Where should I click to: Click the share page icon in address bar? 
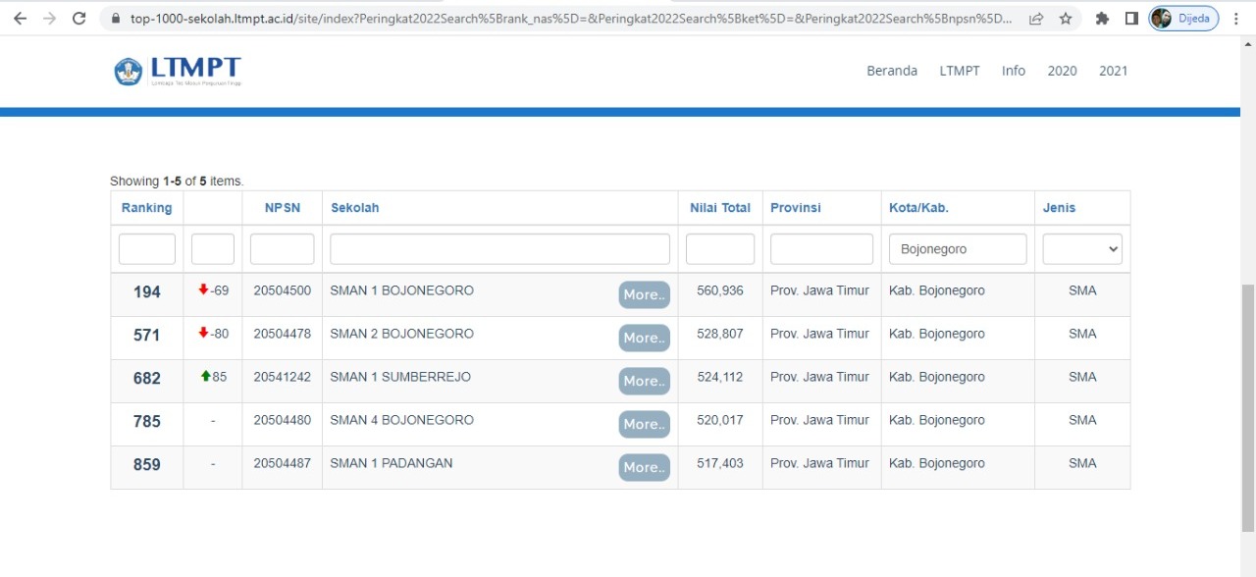(x=1036, y=19)
